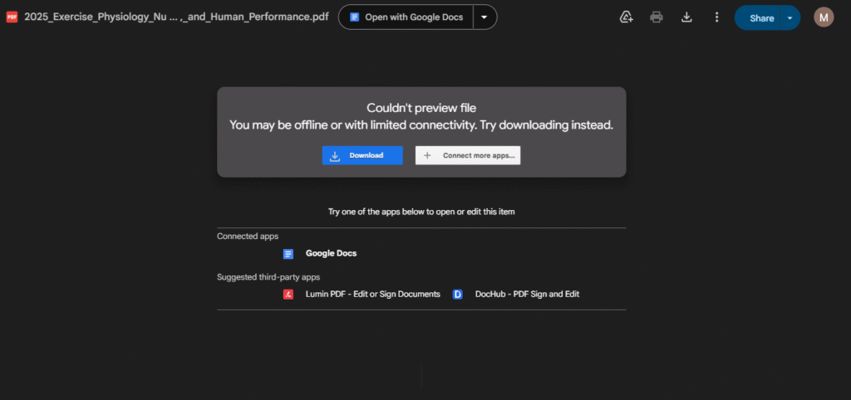
Task: Expand the Share button dropdown arrow
Action: pos(790,17)
